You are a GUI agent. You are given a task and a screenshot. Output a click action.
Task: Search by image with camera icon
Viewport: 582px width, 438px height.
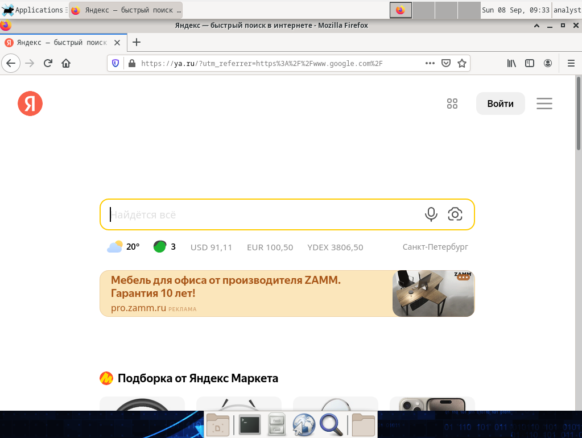pos(455,214)
